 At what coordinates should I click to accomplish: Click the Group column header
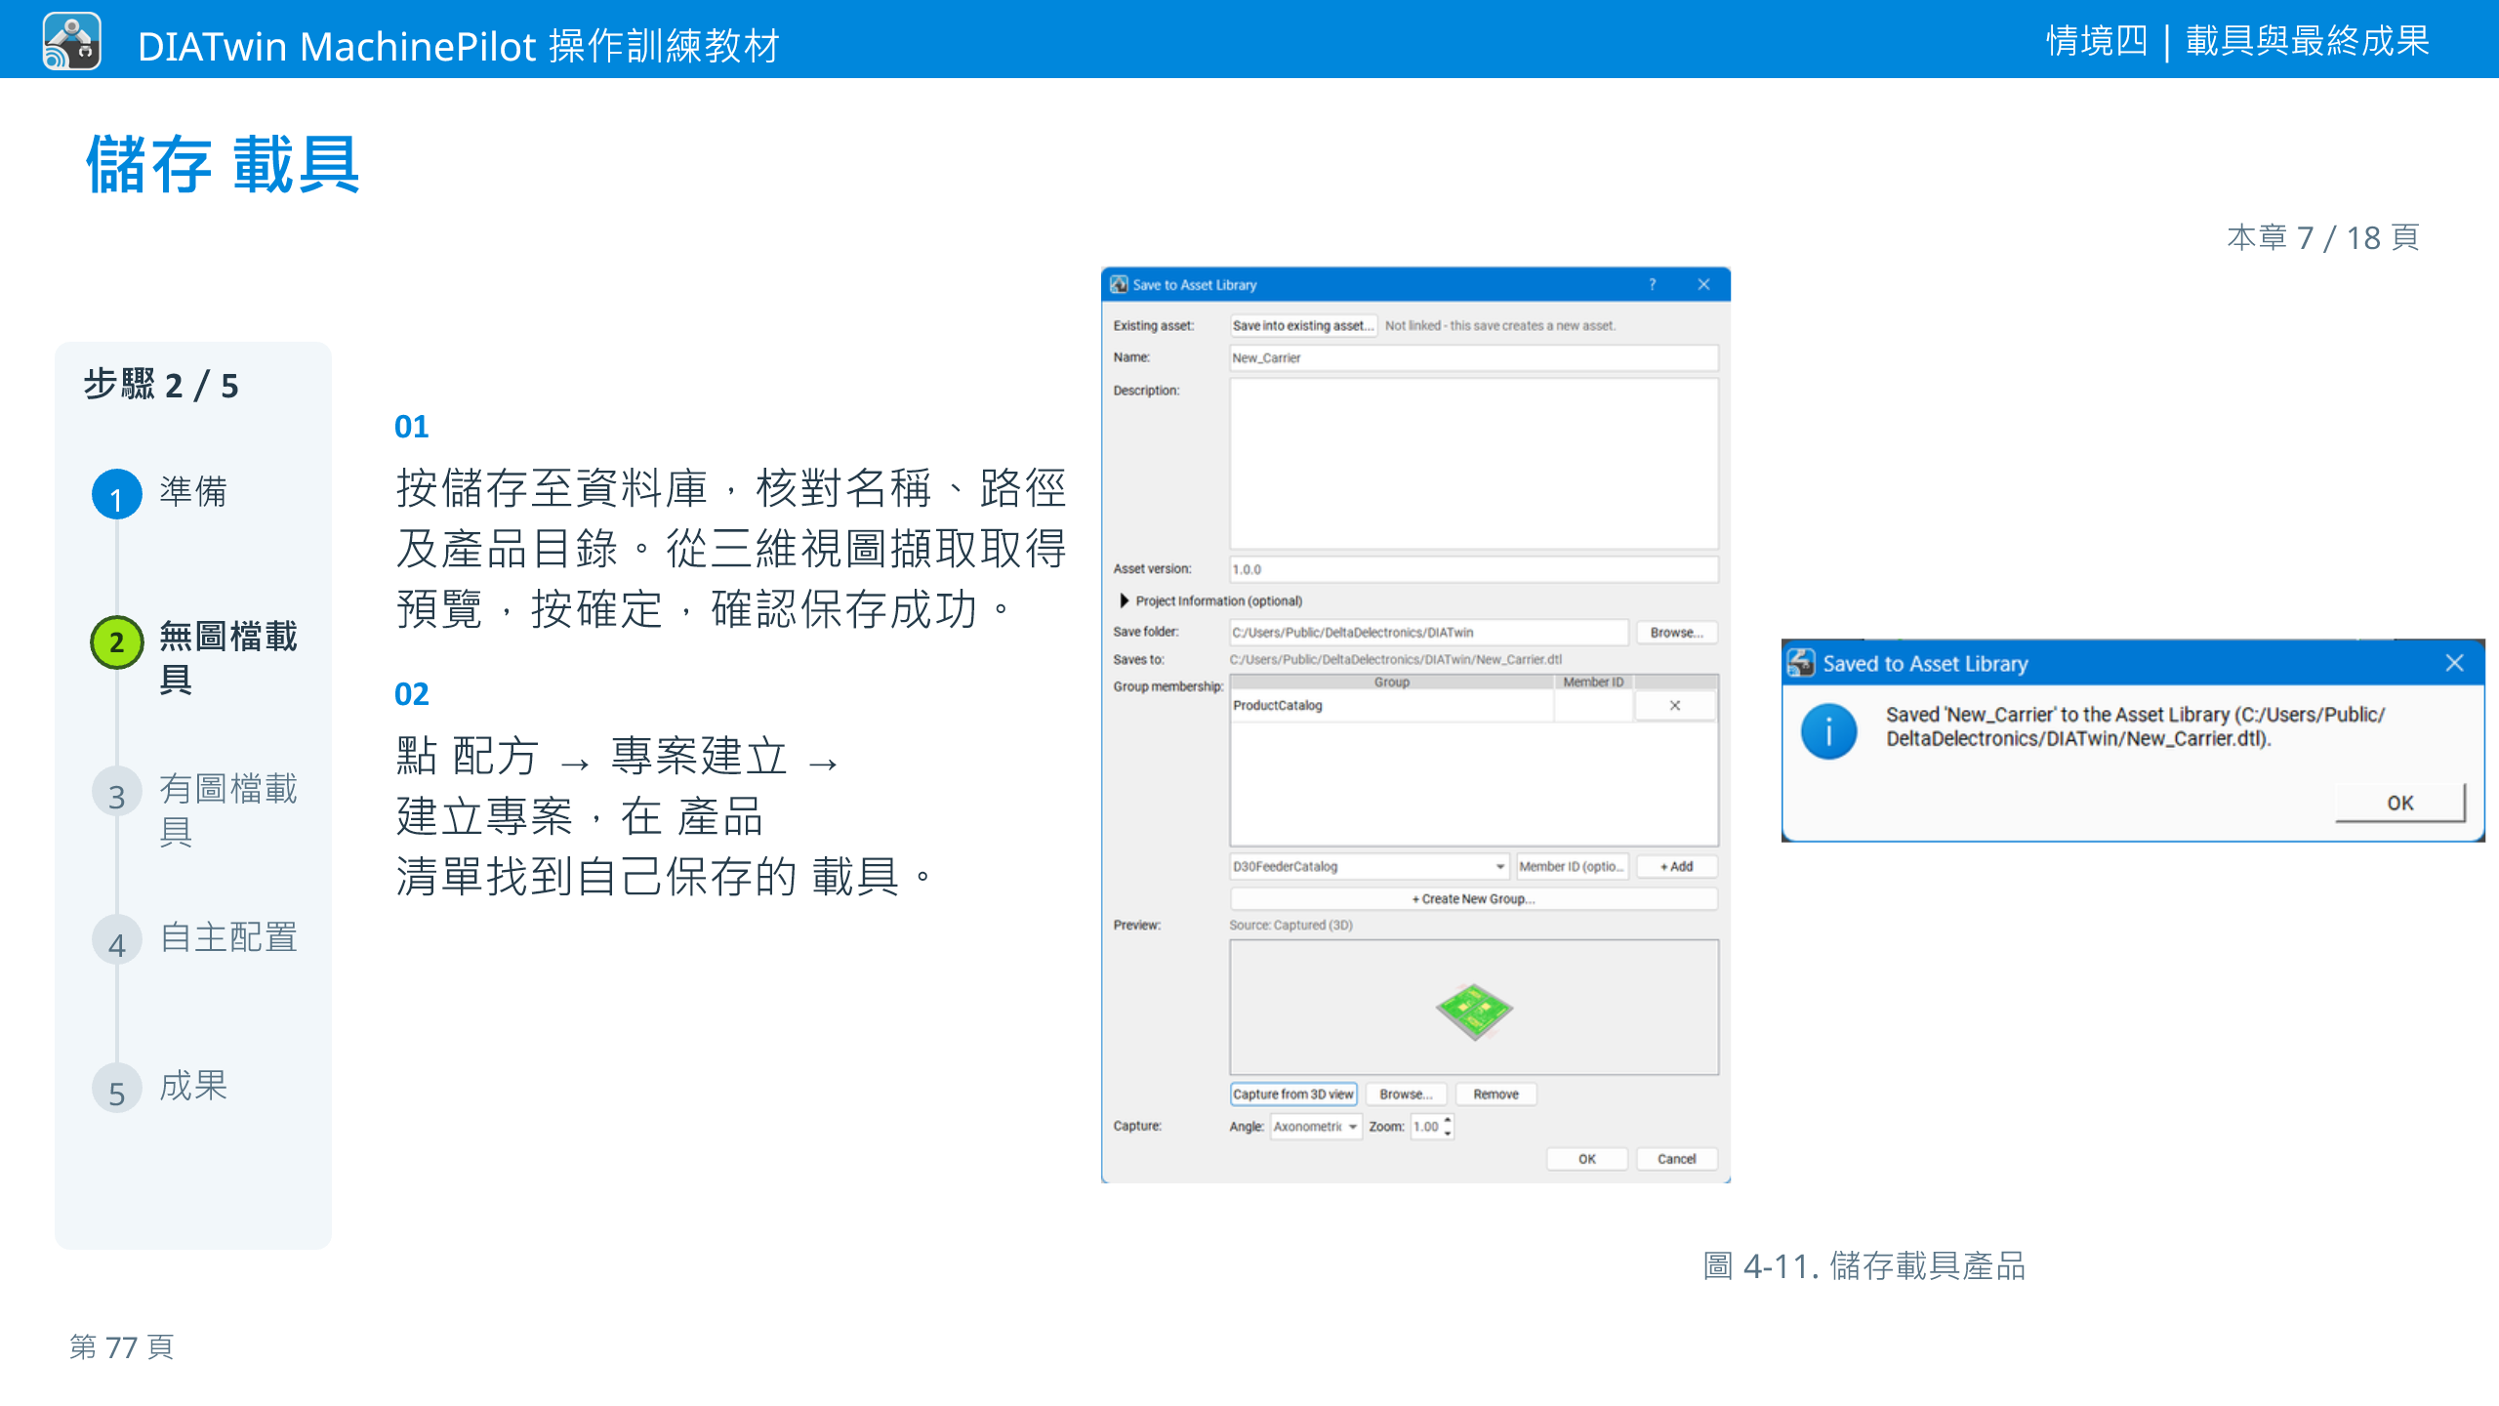pyautogui.click(x=1391, y=682)
